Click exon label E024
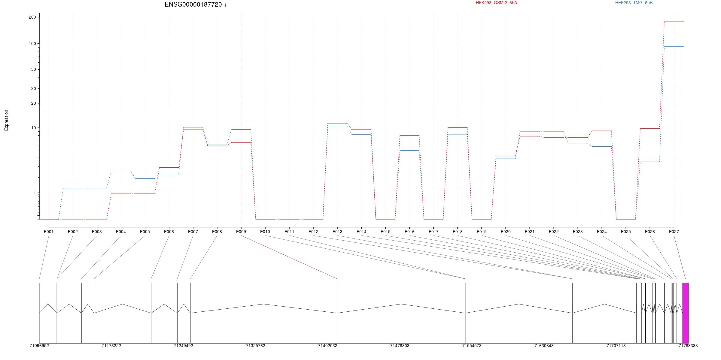Viewport: 721px width, 360px height. click(x=602, y=232)
